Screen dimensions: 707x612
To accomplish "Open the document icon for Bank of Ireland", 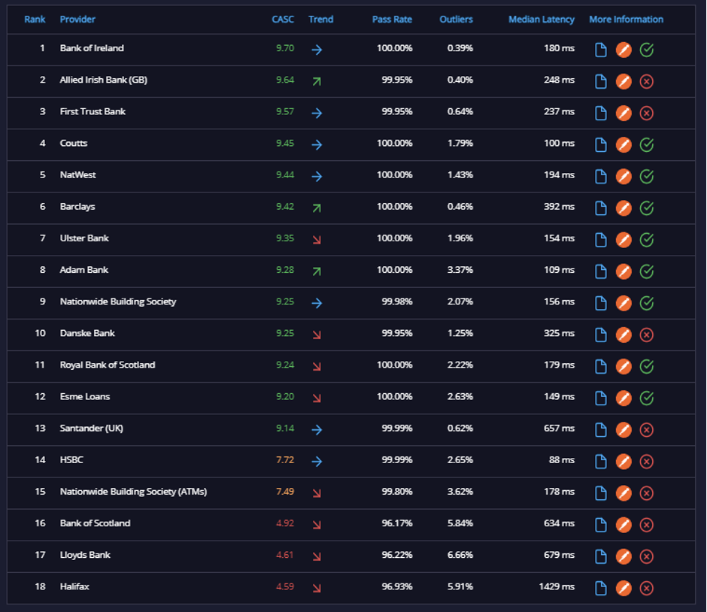I will 601,50.
